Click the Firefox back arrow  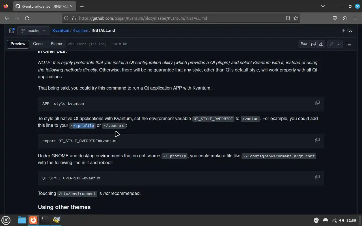(7, 18)
